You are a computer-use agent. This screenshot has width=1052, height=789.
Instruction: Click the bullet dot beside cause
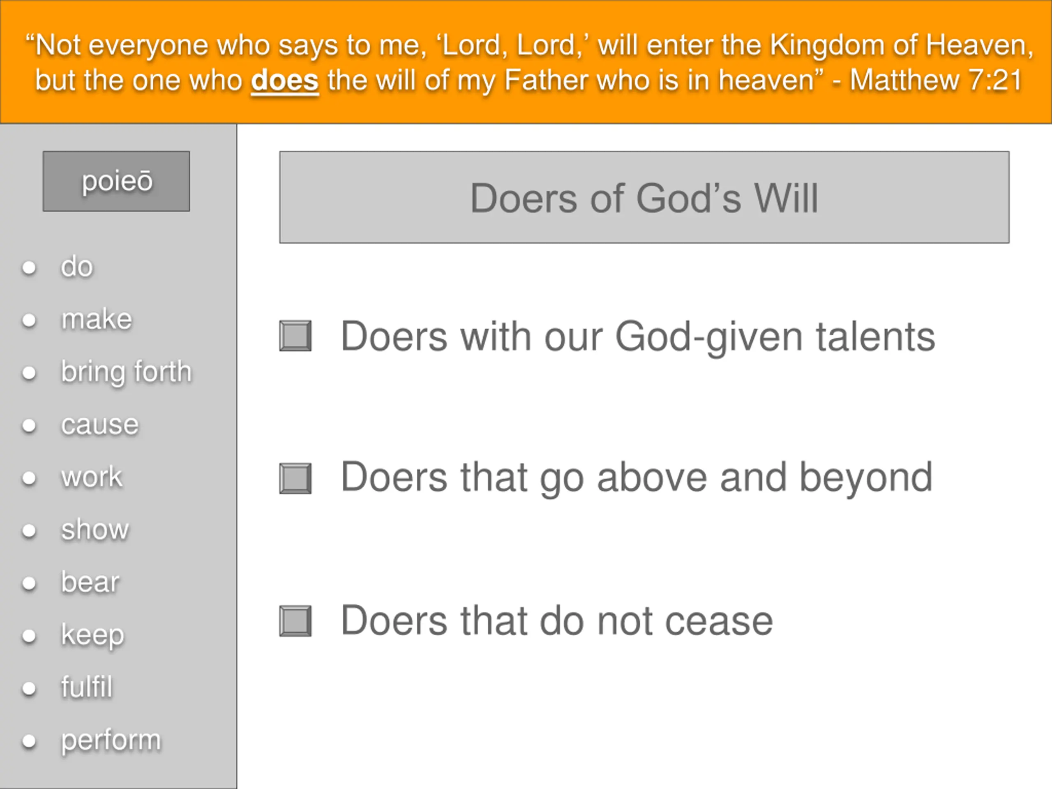click(x=29, y=426)
